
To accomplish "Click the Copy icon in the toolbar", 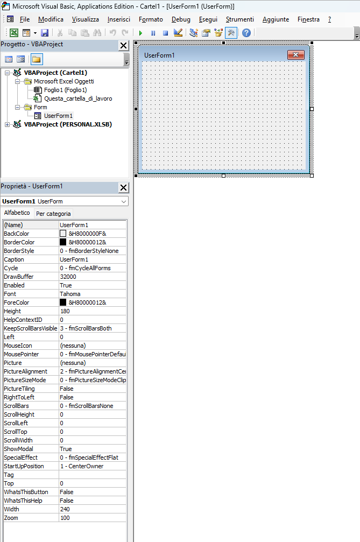I will pos(72,33).
